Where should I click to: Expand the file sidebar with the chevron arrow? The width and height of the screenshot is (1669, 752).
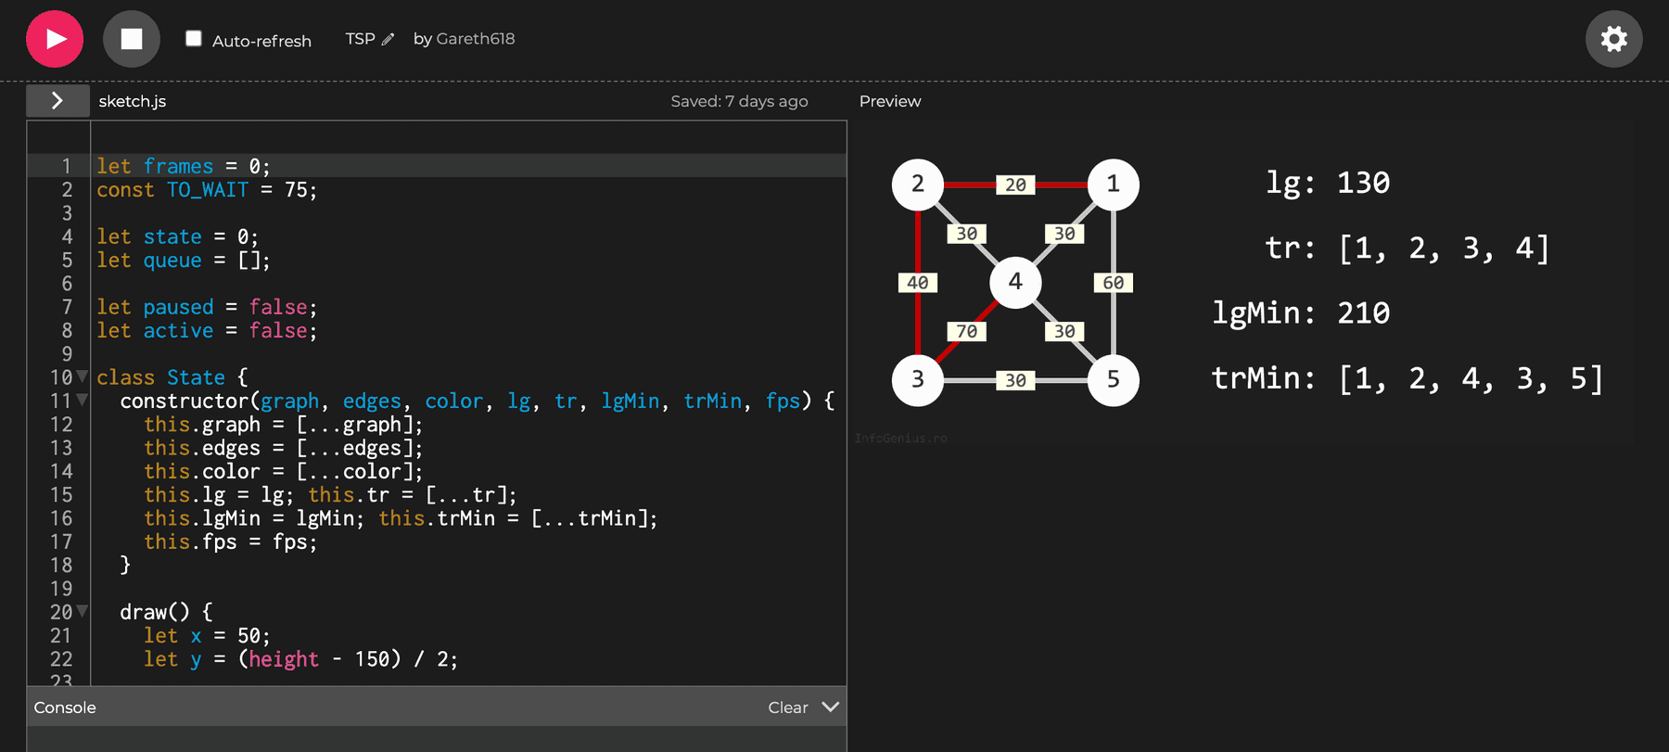point(57,101)
